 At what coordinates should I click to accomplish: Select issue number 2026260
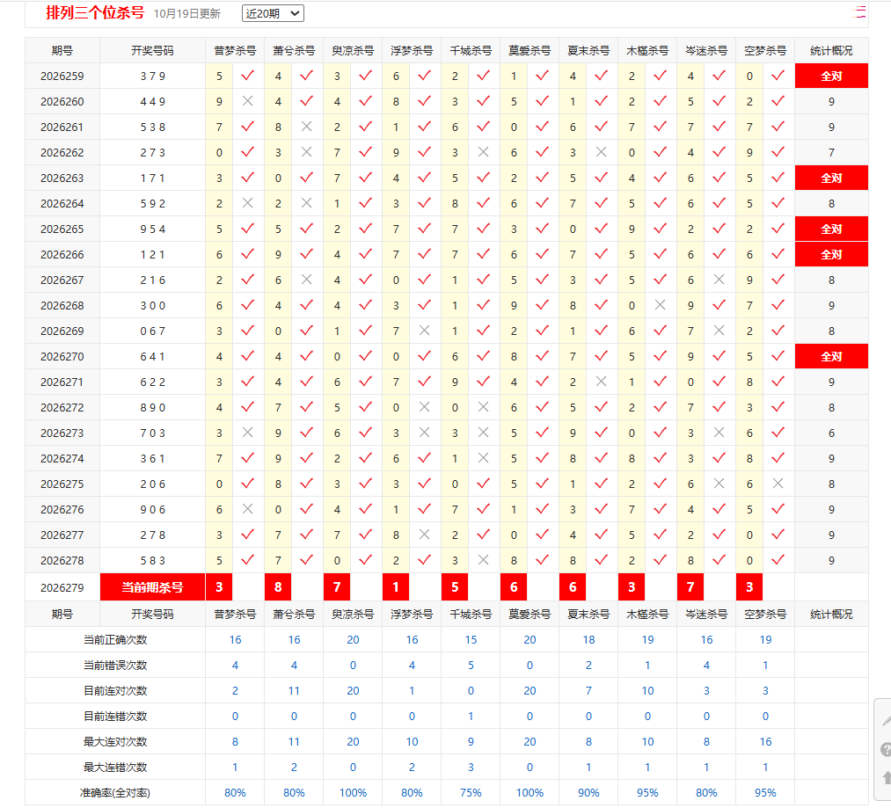(x=62, y=102)
